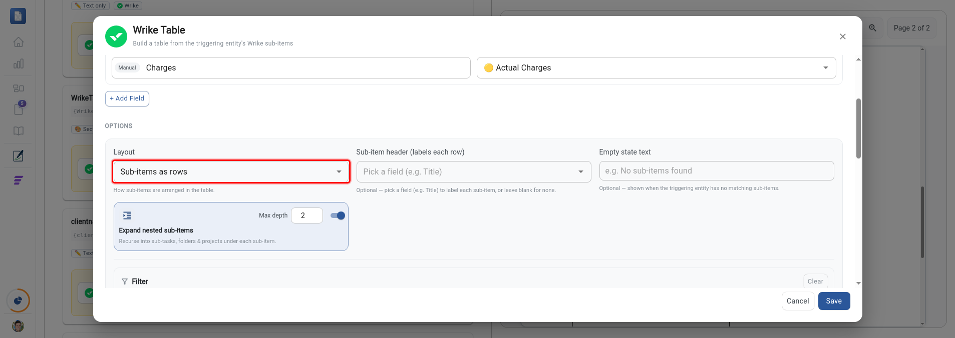Click the Empty state text field

click(x=717, y=171)
